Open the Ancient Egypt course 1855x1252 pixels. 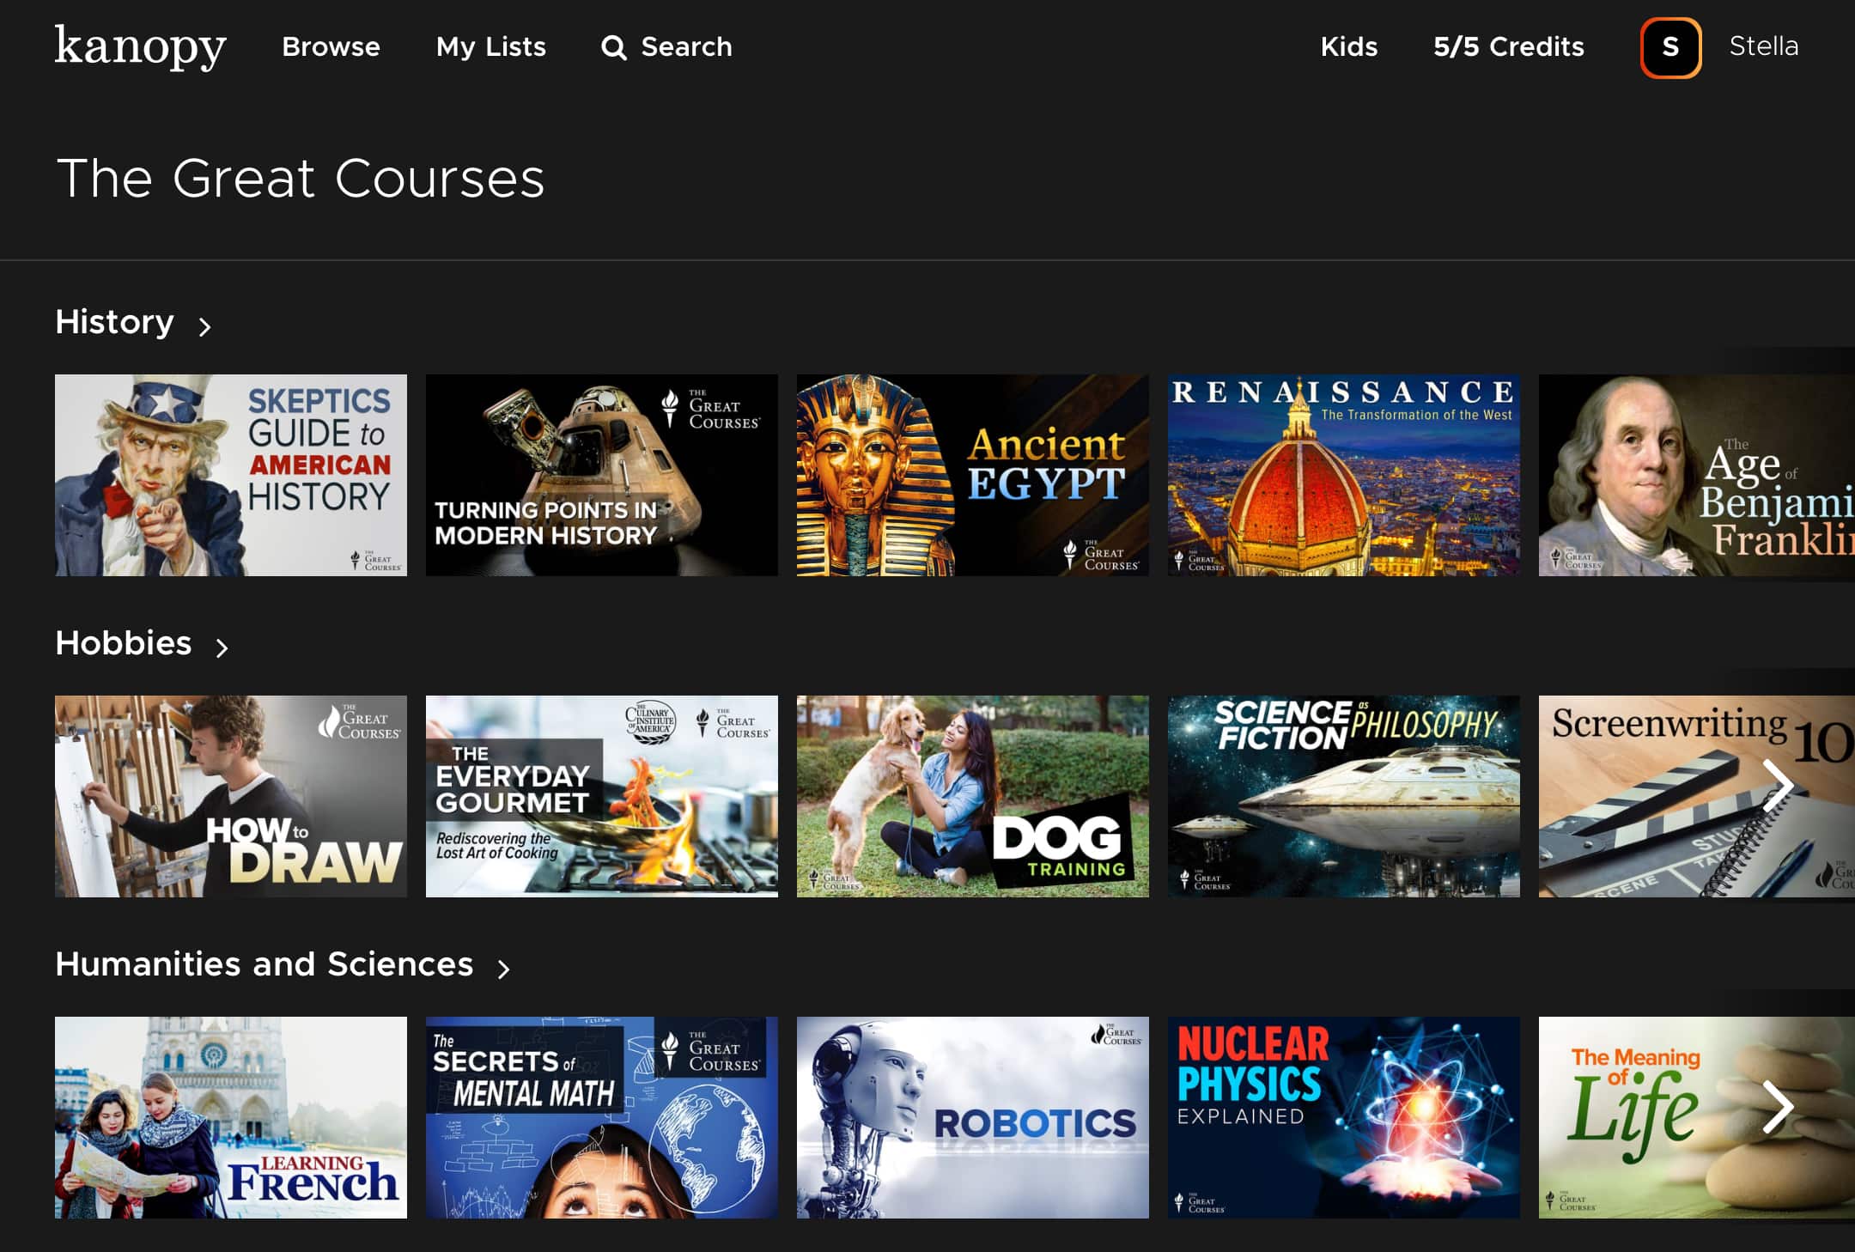pyautogui.click(x=973, y=475)
